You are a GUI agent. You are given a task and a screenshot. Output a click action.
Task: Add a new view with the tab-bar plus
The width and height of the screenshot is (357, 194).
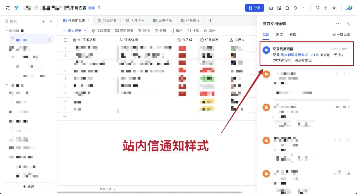pos(211,21)
